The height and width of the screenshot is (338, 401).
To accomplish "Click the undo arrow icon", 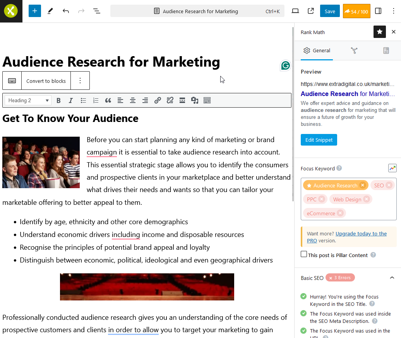I will coord(66,11).
